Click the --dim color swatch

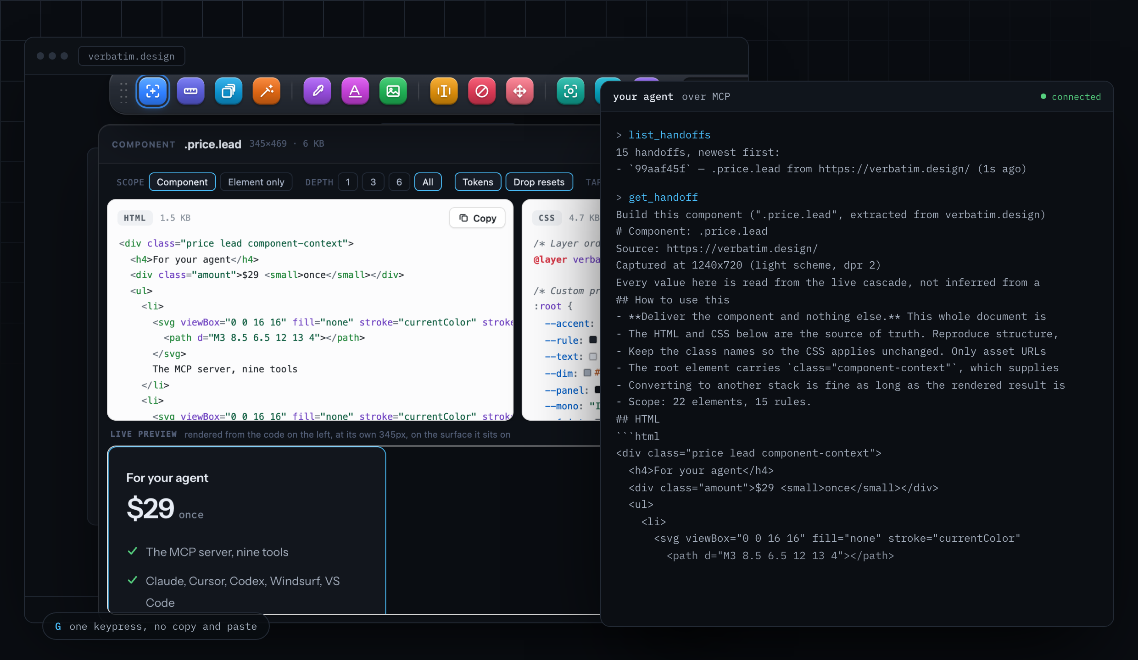pyautogui.click(x=587, y=373)
